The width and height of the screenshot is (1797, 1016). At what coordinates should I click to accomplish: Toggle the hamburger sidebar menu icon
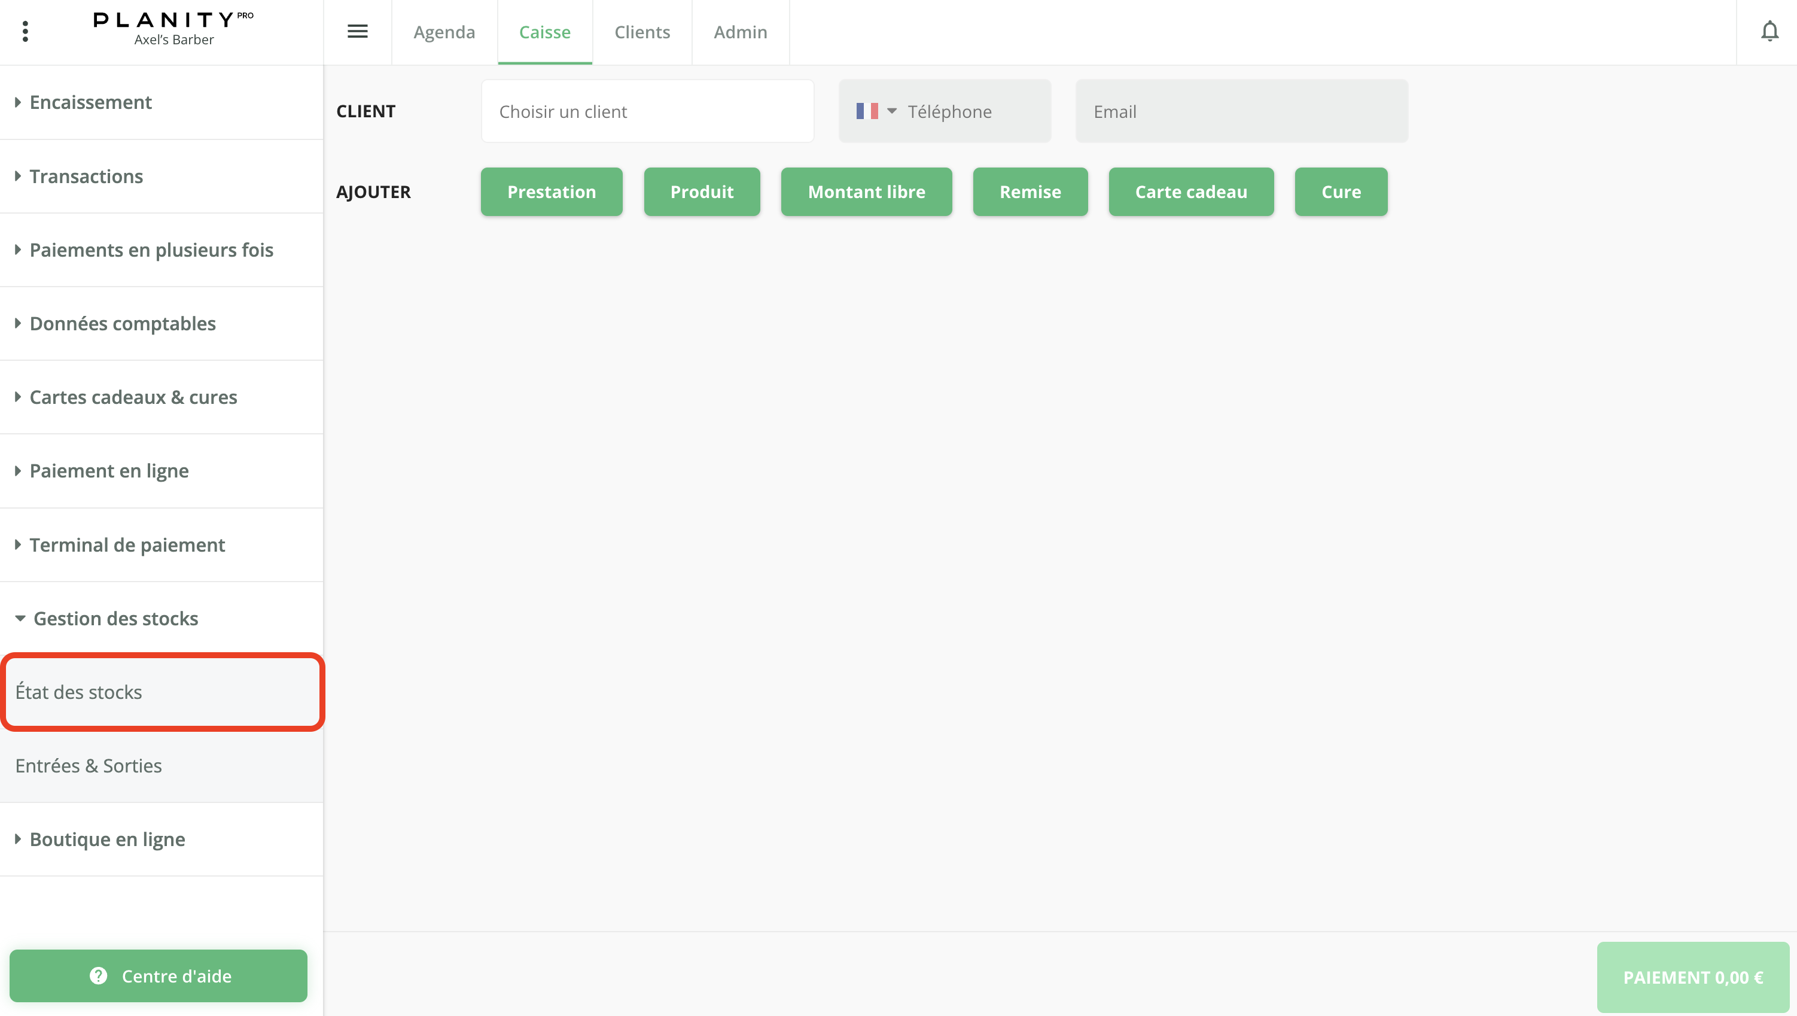click(x=357, y=31)
